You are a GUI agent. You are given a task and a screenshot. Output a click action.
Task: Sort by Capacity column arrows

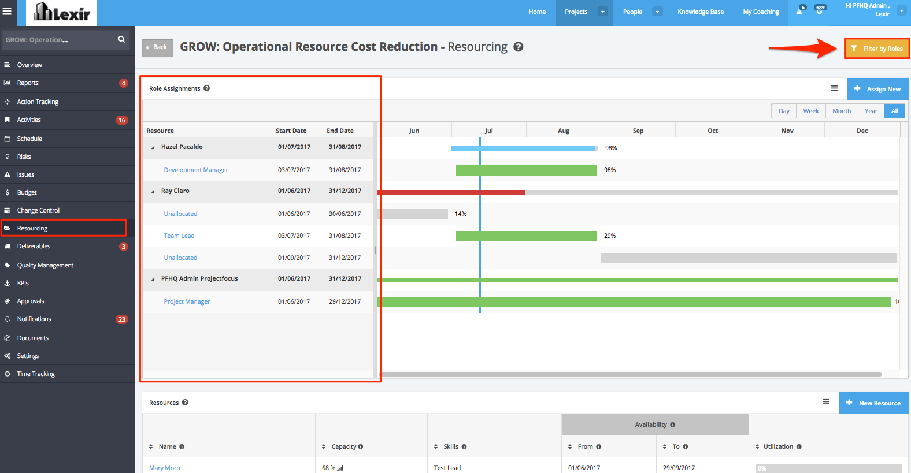[x=324, y=446]
